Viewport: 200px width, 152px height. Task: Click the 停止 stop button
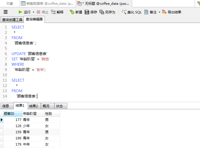tap(43, 12)
